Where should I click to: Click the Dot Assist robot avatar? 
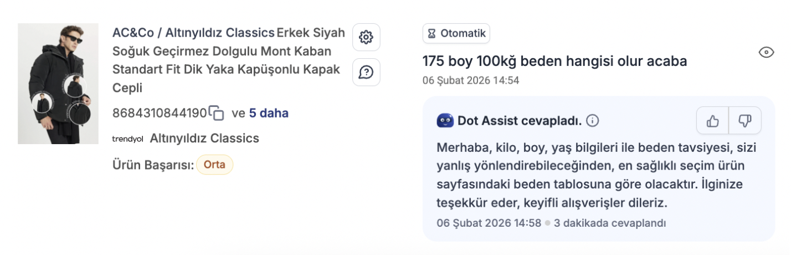(x=445, y=120)
